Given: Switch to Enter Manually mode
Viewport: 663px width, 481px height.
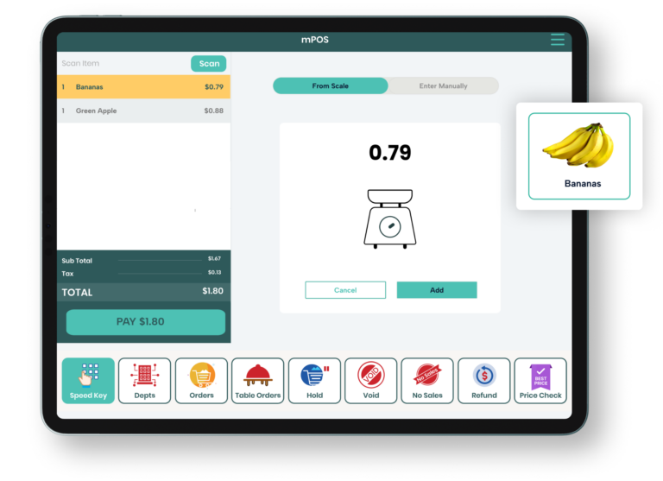Looking at the screenshot, I should pos(443,86).
